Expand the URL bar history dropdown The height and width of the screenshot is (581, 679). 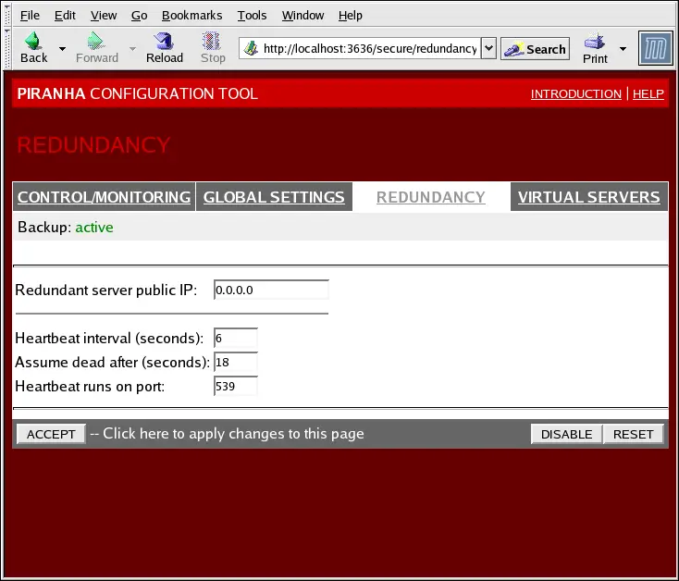tap(489, 49)
